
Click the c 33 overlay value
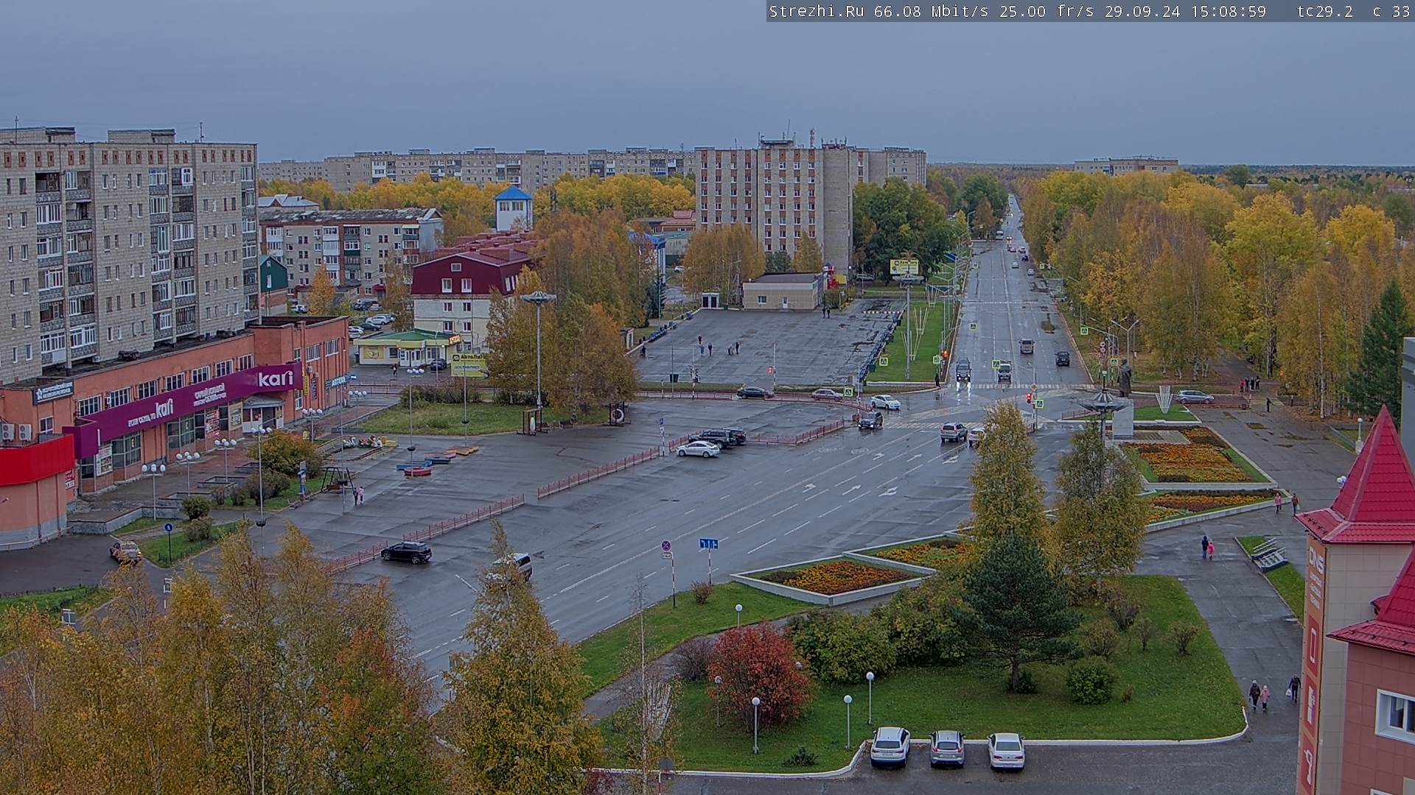click(1391, 11)
